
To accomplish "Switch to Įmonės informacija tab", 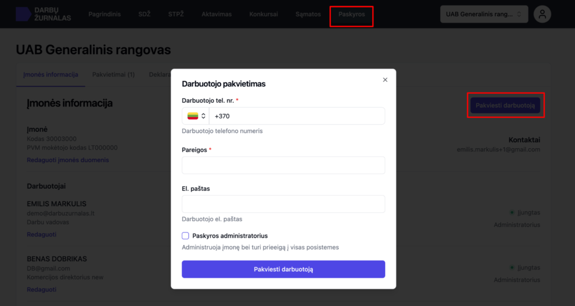I will pos(51,75).
